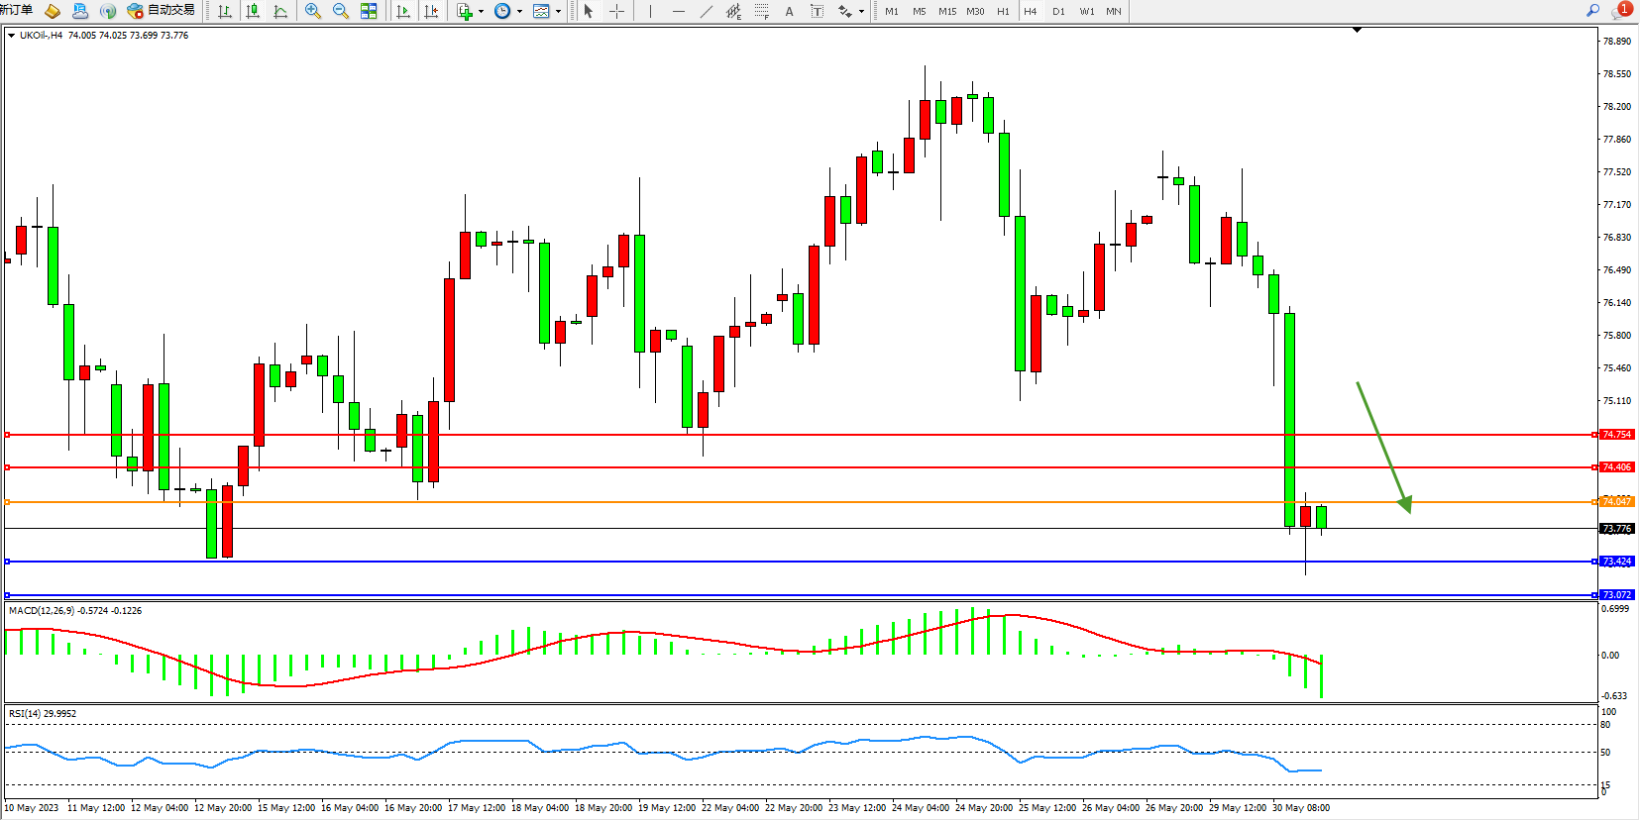This screenshot has width=1640, height=821.
Task: Select the crosshair tool
Action: pyautogui.click(x=616, y=11)
